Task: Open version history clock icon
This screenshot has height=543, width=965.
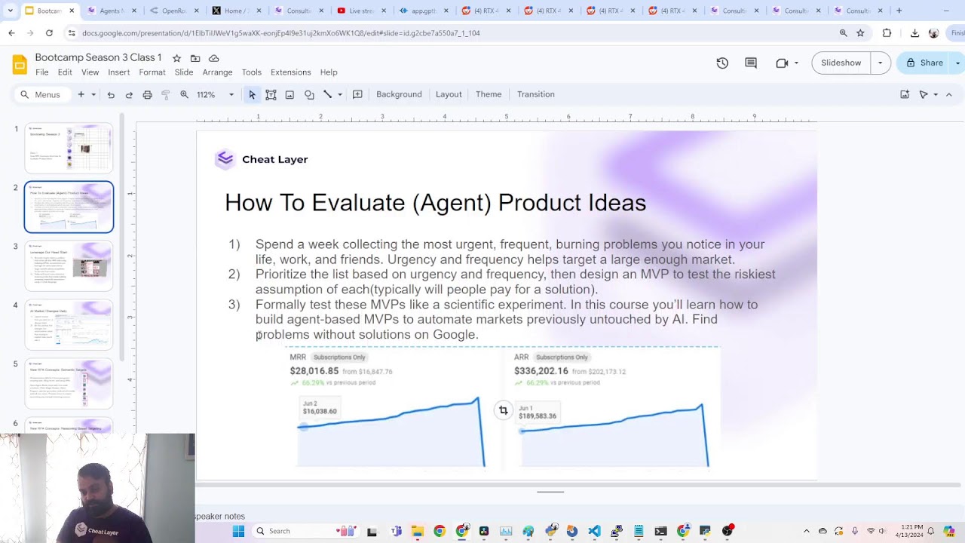Action: (x=722, y=63)
